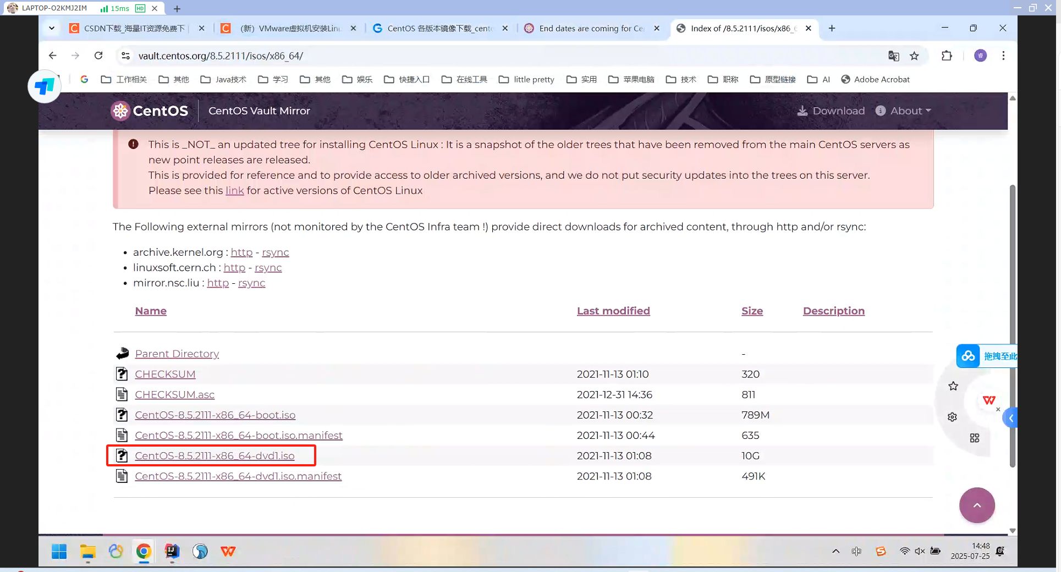Open the CHECKSUM.asc file link
The image size is (1061, 572).
click(x=174, y=394)
